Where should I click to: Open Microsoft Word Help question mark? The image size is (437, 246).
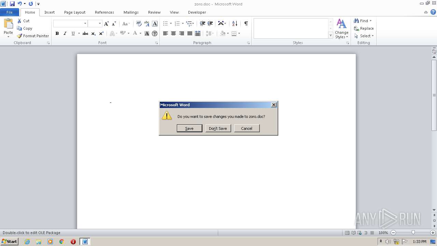tap(433, 12)
